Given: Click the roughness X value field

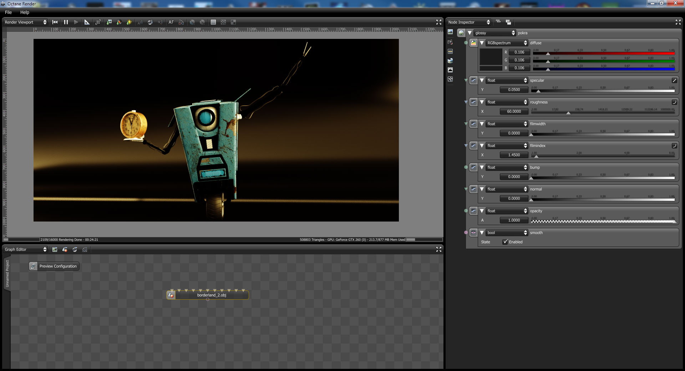Looking at the screenshot, I should tap(514, 111).
